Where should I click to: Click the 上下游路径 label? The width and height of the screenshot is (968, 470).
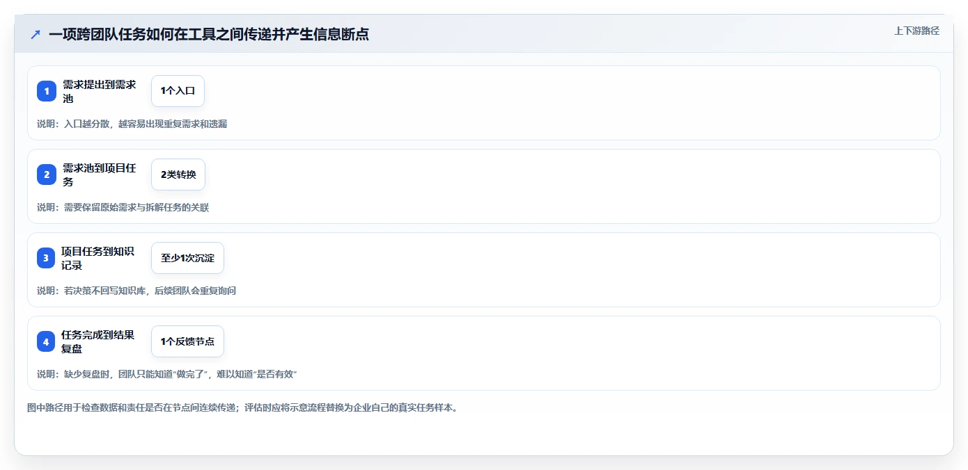916,31
